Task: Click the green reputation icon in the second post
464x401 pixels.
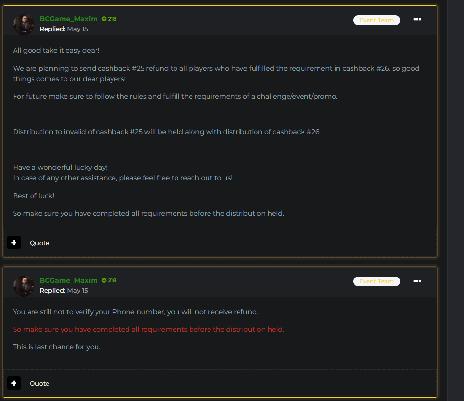Action: click(104, 281)
